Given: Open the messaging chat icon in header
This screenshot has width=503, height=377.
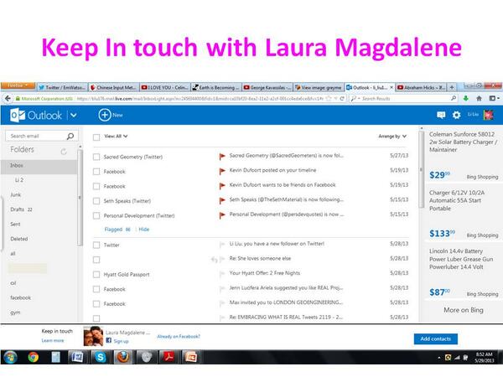Looking at the screenshot, I should 441,115.
